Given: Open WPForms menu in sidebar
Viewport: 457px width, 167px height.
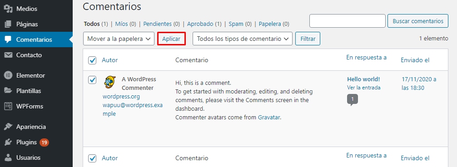Looking at the screenshot, I should 36,106.
